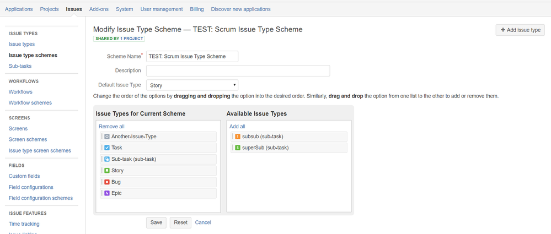Image resolution: width=551 pixels, height=234 pixels.
Task: Cancel the scheme modification
Action: (203, 222)
